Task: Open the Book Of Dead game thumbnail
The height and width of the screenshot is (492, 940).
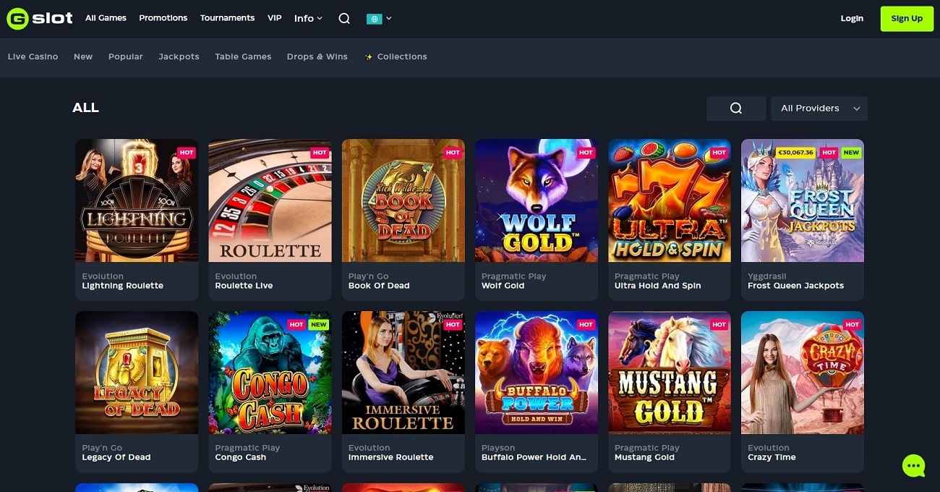Action: click(x=403, y=200)
